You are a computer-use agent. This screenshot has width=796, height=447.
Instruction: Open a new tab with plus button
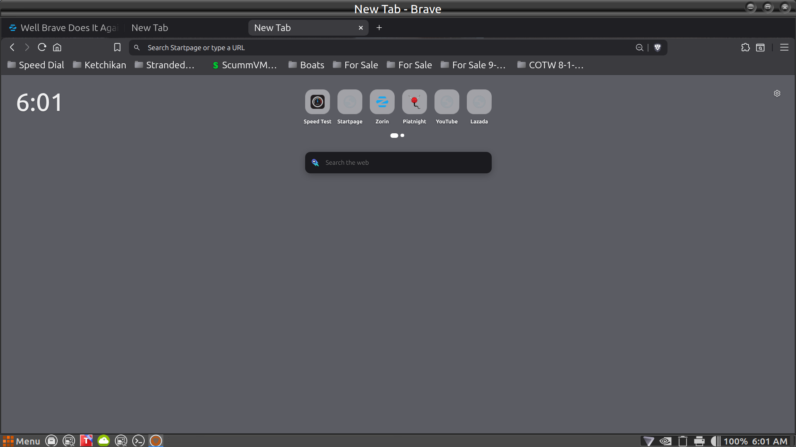379,28
